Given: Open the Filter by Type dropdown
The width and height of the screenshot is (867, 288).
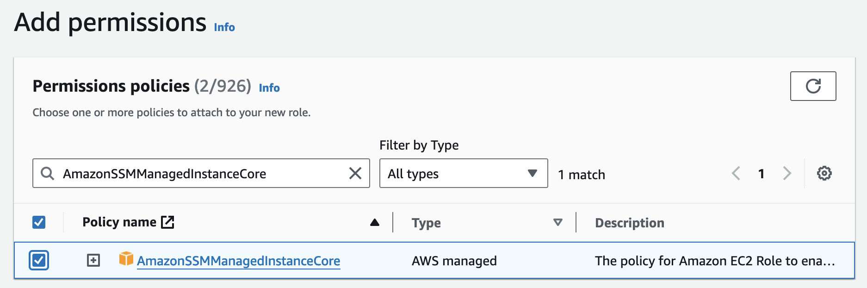Looking at the screenshot, I should point(463,174).
